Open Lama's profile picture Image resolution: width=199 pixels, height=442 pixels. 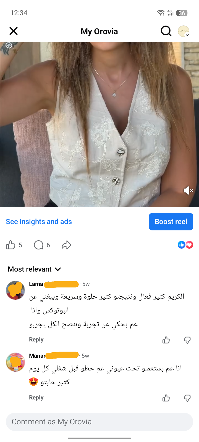15,290
